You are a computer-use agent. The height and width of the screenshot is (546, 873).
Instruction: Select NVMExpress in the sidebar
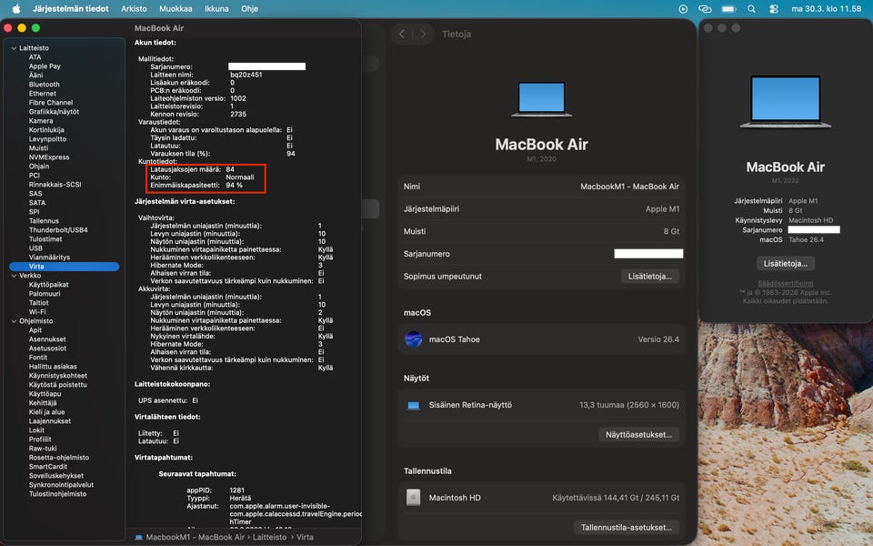tap(49, 157)
